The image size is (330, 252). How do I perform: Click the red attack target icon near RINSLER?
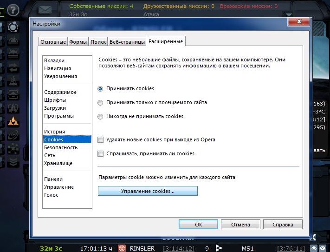(x=122, y=248)
